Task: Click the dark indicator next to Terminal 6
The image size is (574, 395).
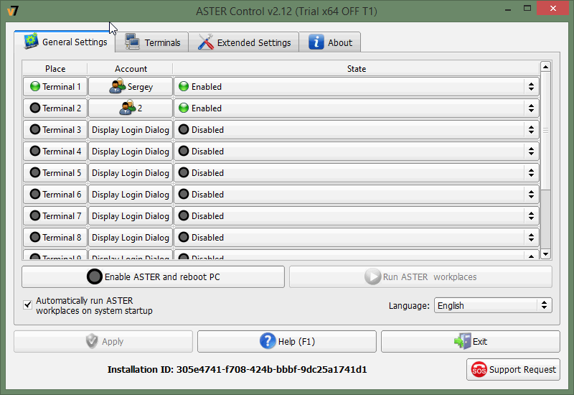Action: [x=34, y=194]
